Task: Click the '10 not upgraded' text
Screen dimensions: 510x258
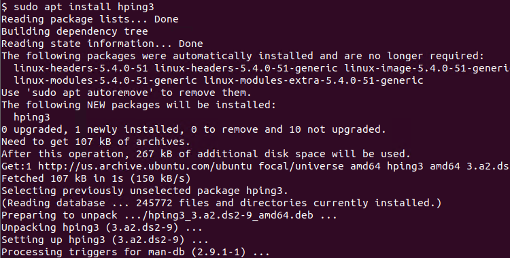Action: (x=337, y=129)
